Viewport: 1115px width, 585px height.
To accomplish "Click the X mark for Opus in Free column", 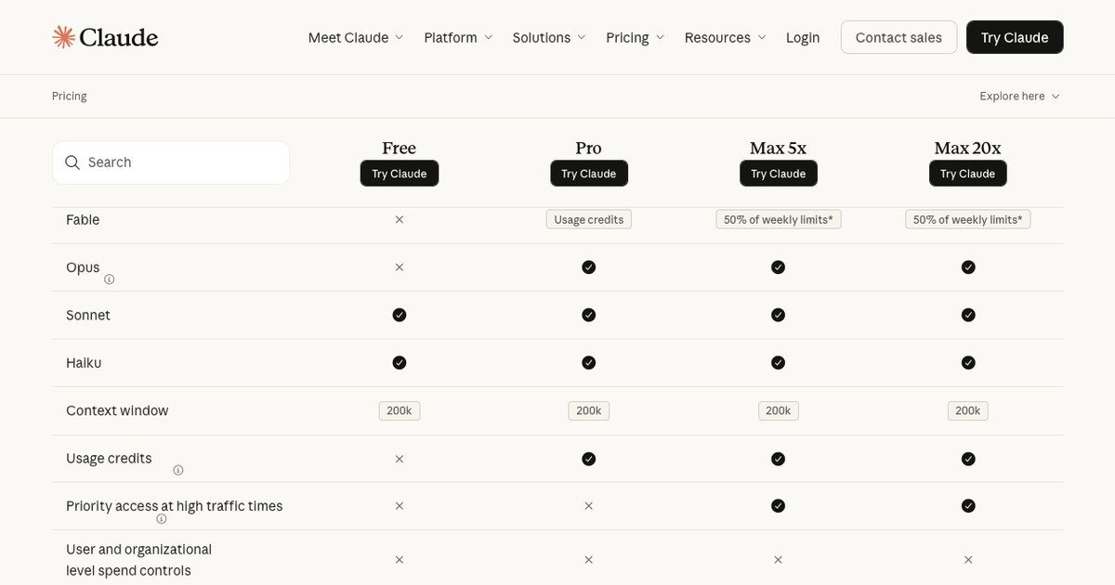I will (400, 267).
